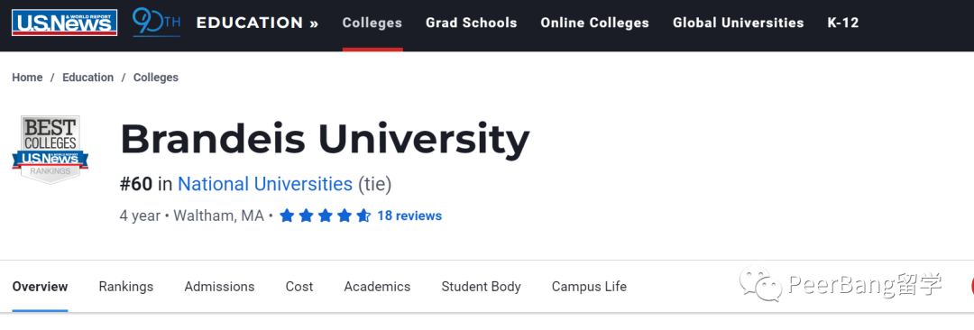Image resolution: width=974 pixels, height=330 pixels.
Task: Switch to the Academics tab
Action: 377,287
